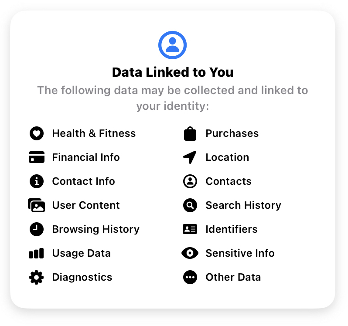Screen dimensions: 348x326
Task: Click the Financial Info credit card icon
Action: (x=37, y=157)
